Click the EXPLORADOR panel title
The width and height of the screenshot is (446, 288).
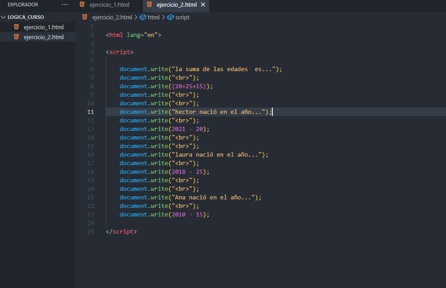pyautogui.click(x=23, y=4)
